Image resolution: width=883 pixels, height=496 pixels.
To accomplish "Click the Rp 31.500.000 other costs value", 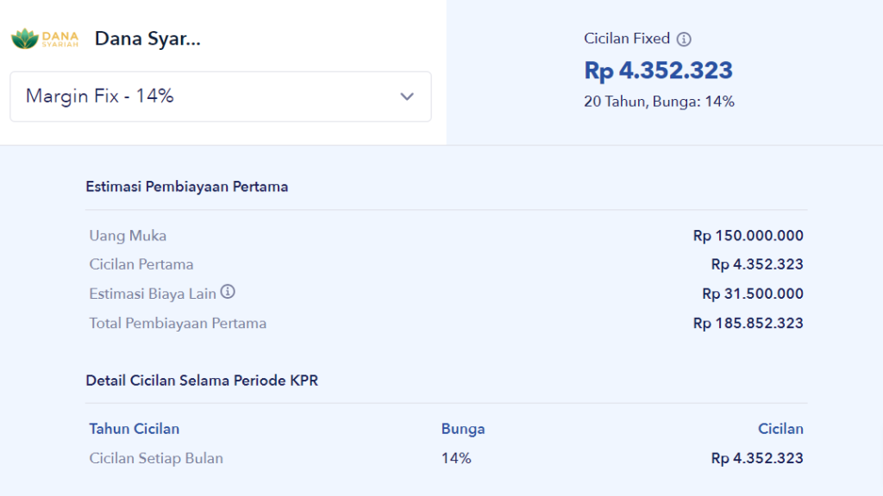I will (x=752, y=294).
